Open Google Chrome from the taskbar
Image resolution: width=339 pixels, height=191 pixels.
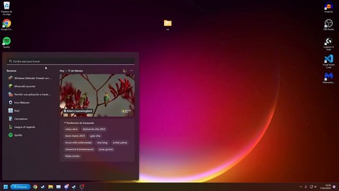(x=35, y=187)
